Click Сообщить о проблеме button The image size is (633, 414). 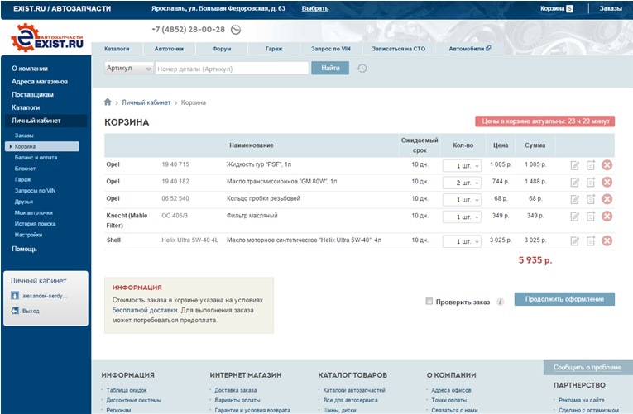point(587,367)
